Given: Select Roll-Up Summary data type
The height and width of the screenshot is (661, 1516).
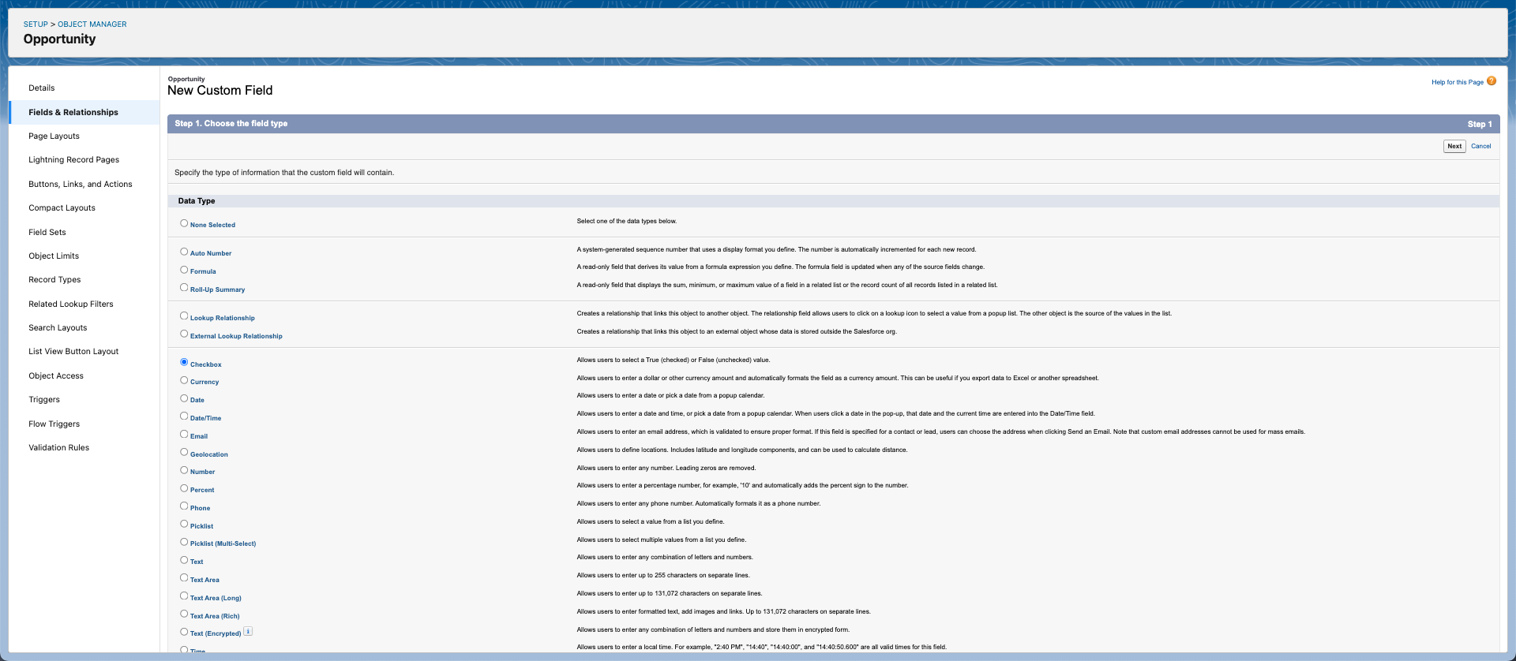Looking at the screenshot, I should tap(184, 288).
